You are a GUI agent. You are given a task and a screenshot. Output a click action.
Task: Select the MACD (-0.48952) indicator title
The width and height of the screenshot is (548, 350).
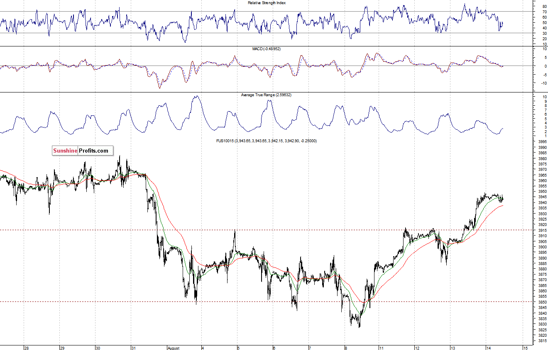point(267,49)
